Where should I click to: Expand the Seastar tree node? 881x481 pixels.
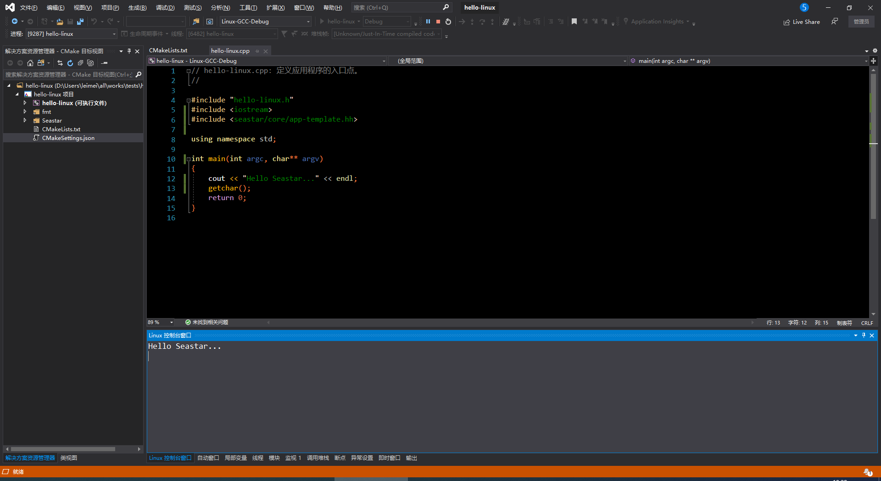(25, 120)
